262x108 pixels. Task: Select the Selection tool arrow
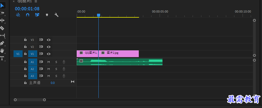click(2, 6)
